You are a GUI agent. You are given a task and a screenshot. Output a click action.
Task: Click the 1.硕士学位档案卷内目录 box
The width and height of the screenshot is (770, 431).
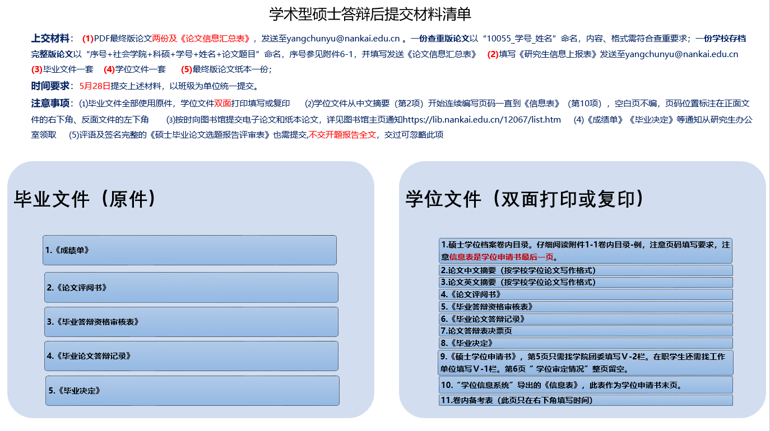tap(586, 251)
